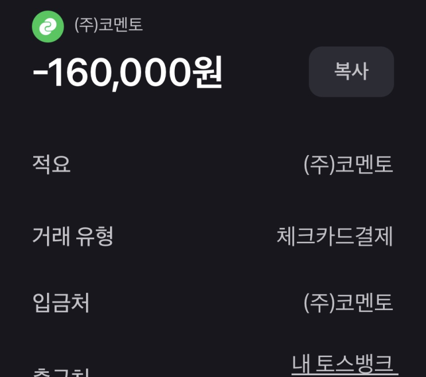Screen dimensions: 426x377
Task: Click the minus sign before 160,000원
Action: pos(41,74)
